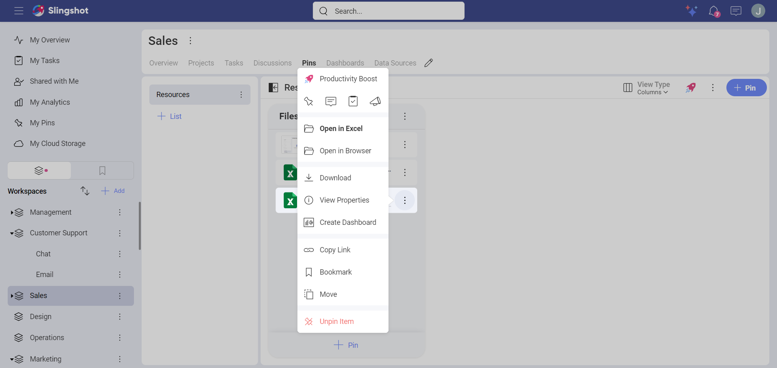The image size is (777, 368).
Task: Collapse the Customer Support workspace
Action: point(12,233)
